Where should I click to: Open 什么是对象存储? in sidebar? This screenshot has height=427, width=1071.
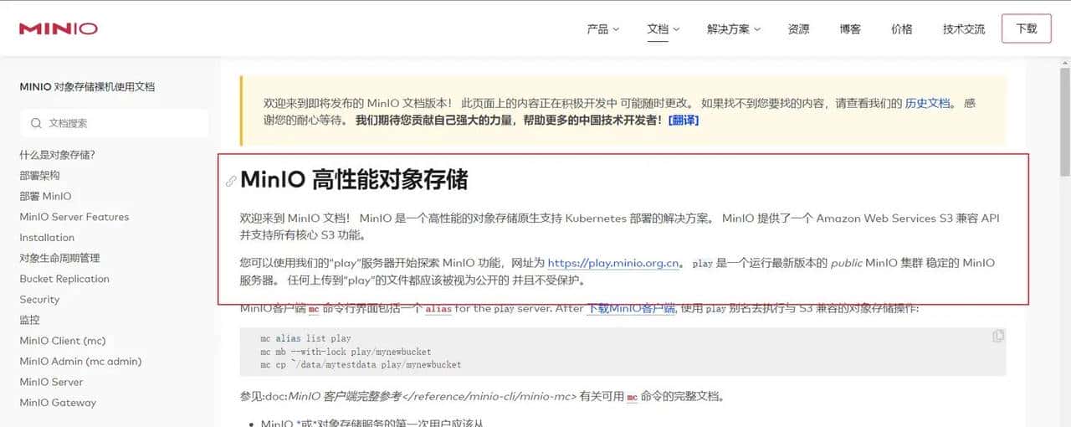(x=58, y=155)
